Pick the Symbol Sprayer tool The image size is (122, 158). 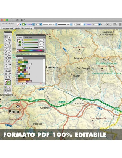tap(6, 71)
